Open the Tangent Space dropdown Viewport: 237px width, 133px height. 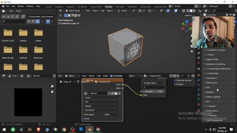point(153,83)
